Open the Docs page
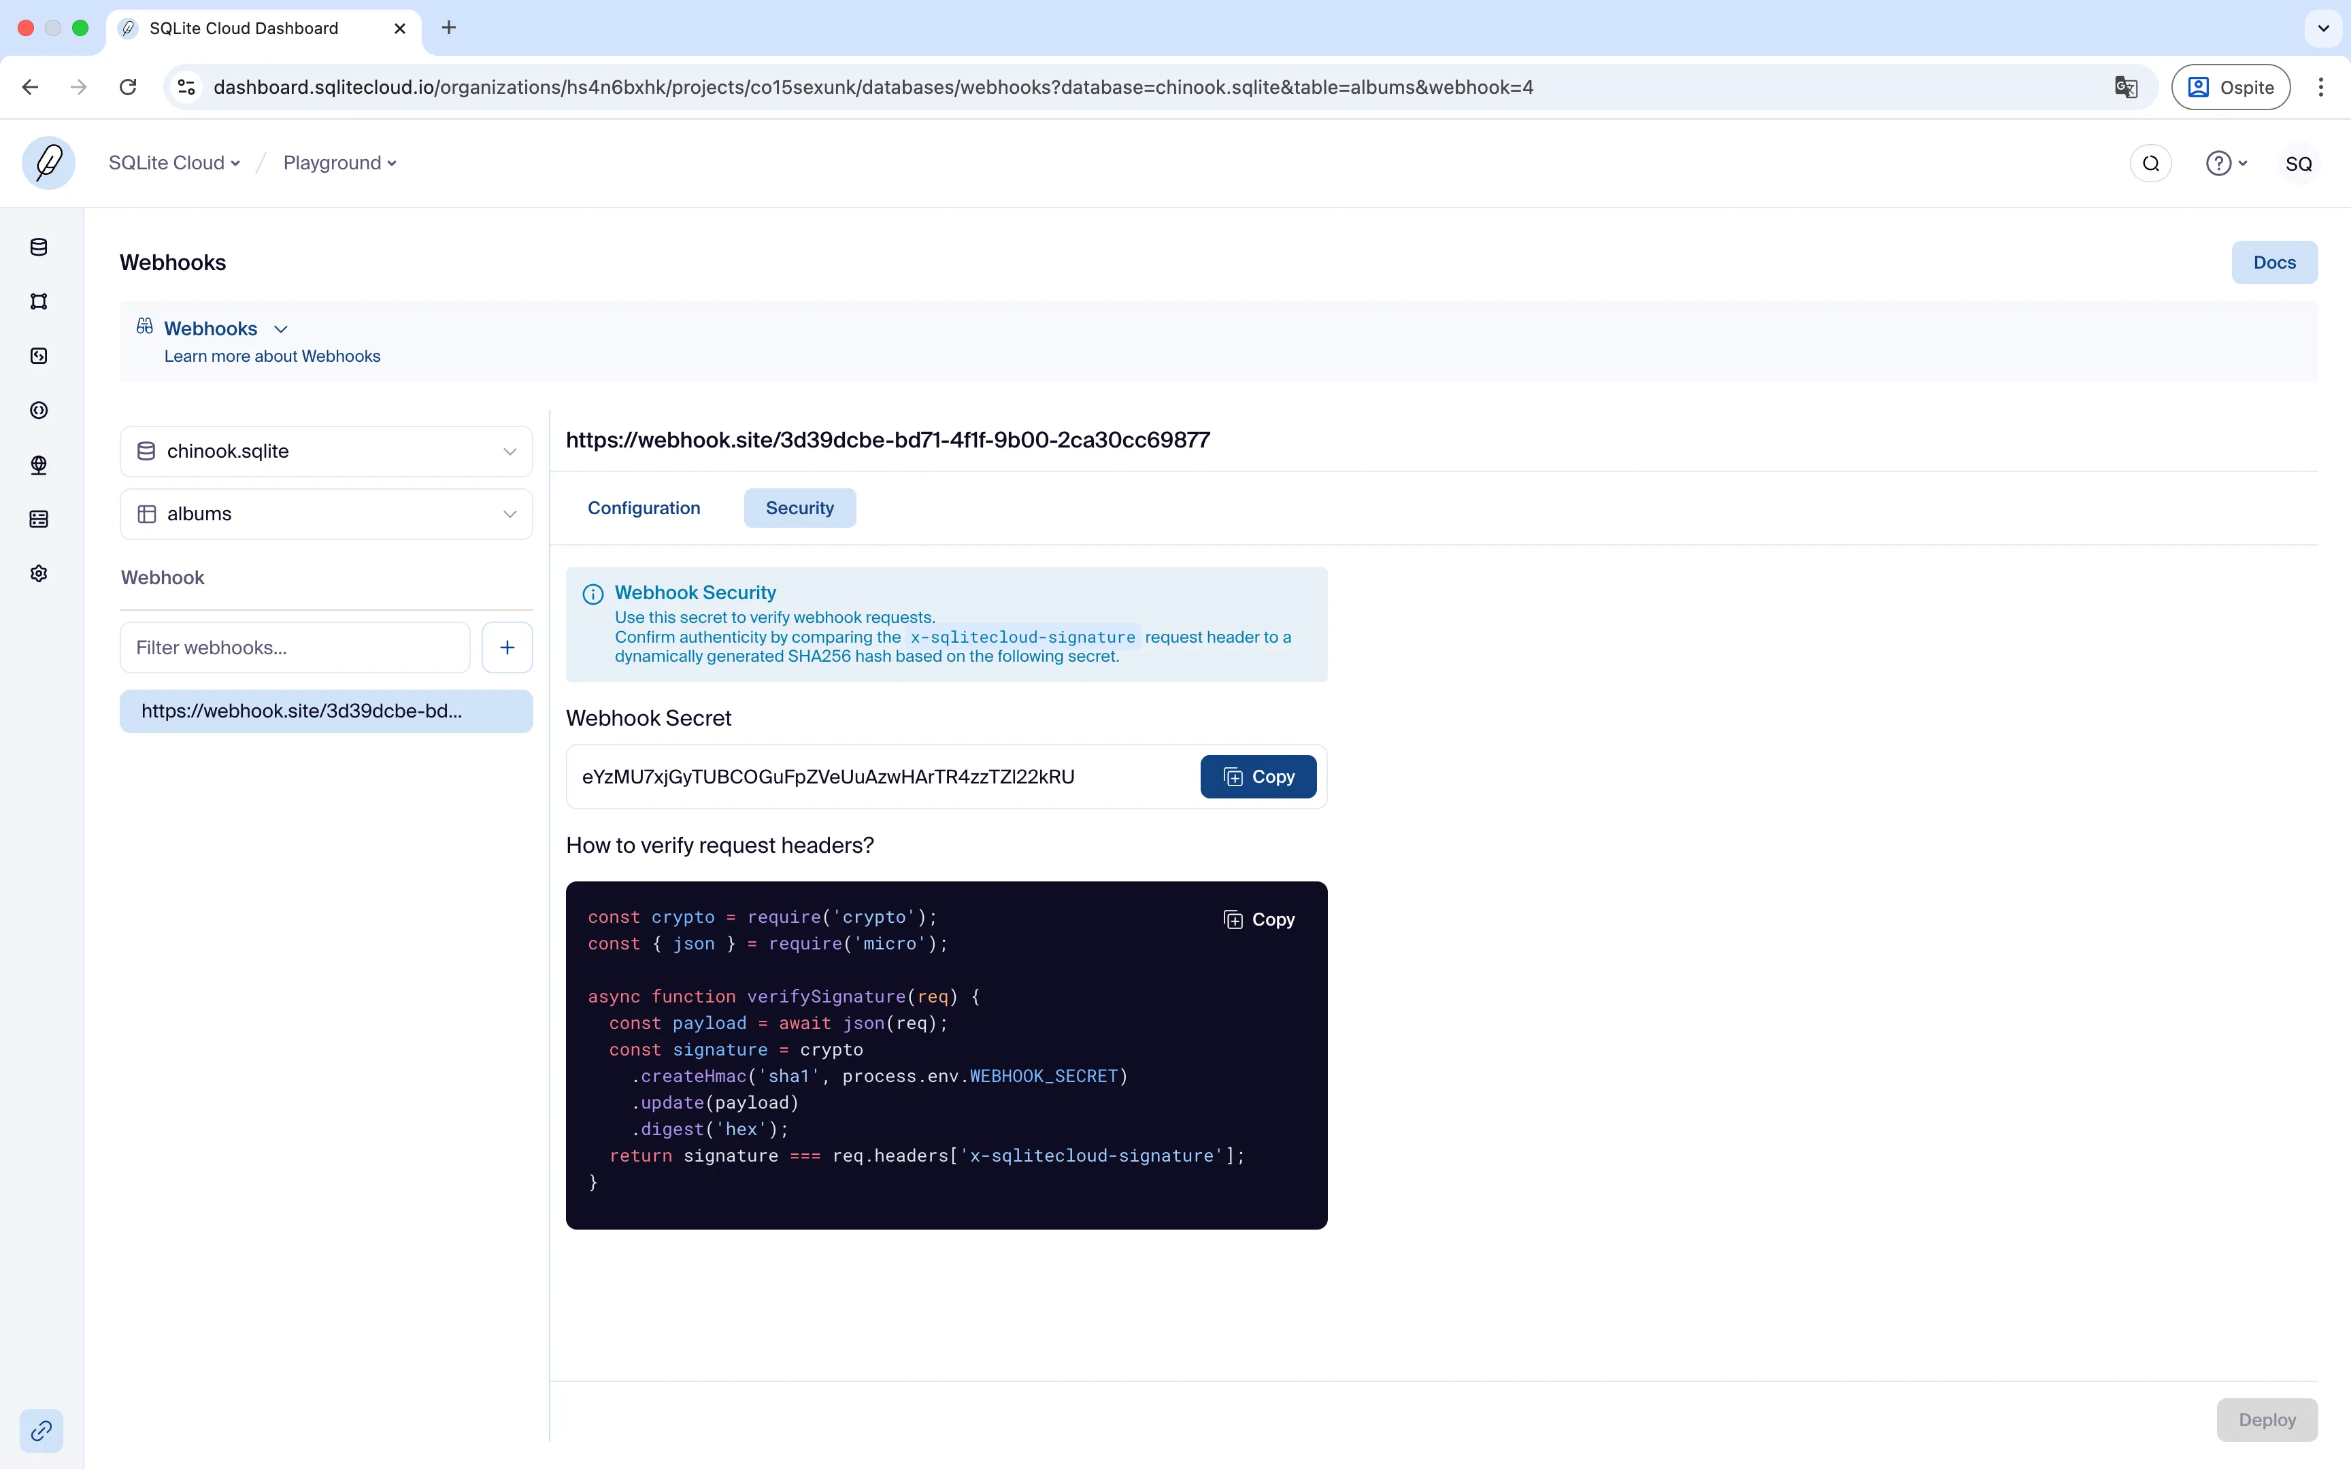Viewport: 2351px width, 1469px height. click(x=2275, y=261)
